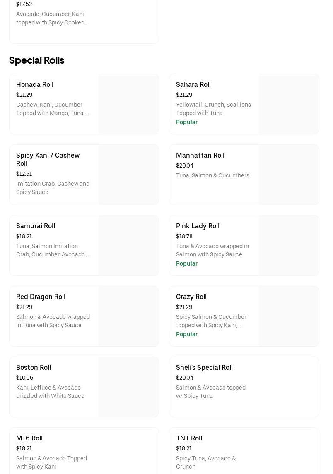
Task: Click the Red Dragon Roll image thumbnail
Action: [x=128, y=316]
